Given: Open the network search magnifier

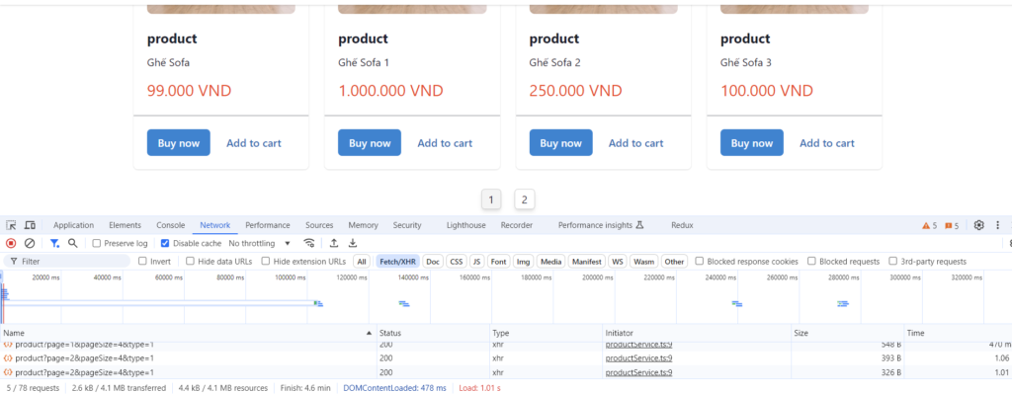Looking at the screenshot, I should coord(73,243).
